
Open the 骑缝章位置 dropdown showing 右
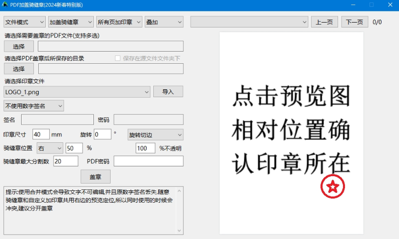[x=50, y=148]
